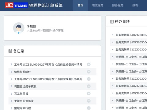The image size is (147, 110).
Task: Click the 待办事项 heading
Action: [x=122, y=22]
